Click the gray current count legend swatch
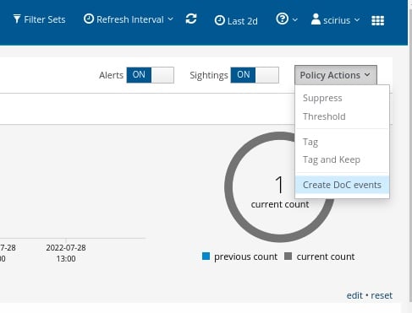The image size is (412, 313). coord(288,256)
